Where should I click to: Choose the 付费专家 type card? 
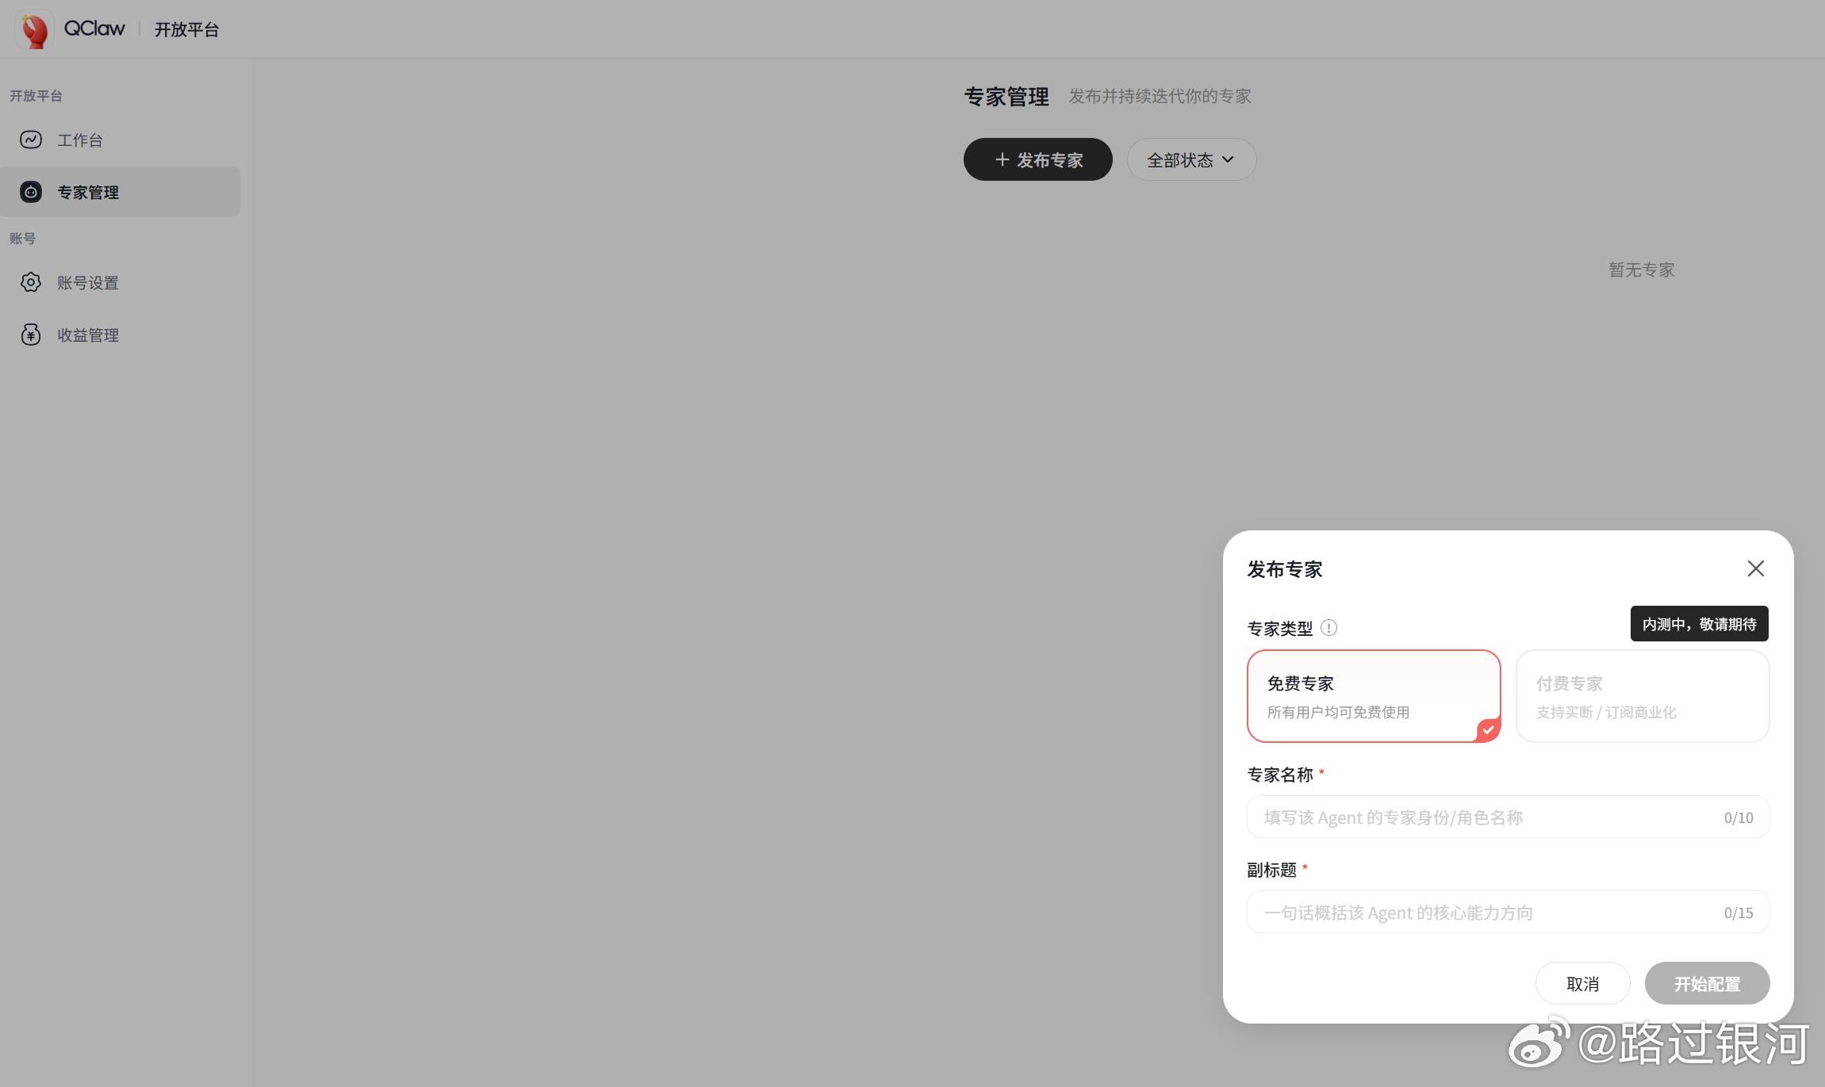coord(1643,696)
